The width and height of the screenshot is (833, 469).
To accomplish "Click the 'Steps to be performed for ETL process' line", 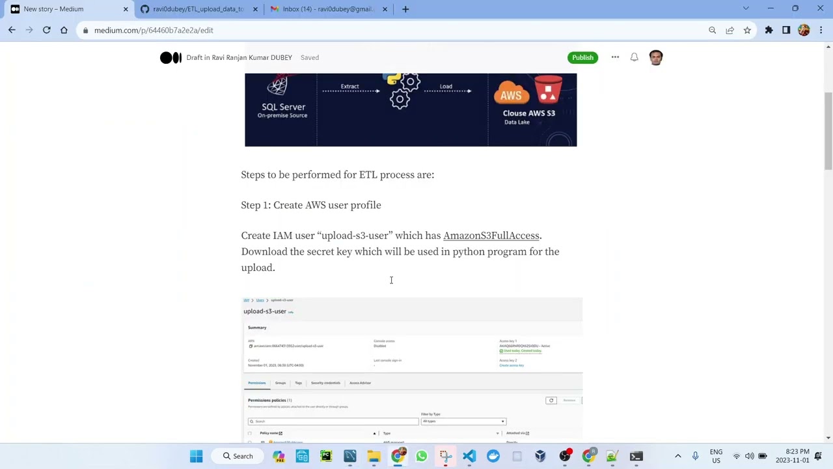I will coord(337,175).
